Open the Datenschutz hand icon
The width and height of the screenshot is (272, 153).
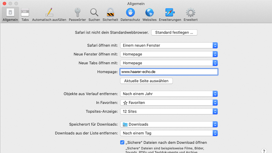click(130, 12)
